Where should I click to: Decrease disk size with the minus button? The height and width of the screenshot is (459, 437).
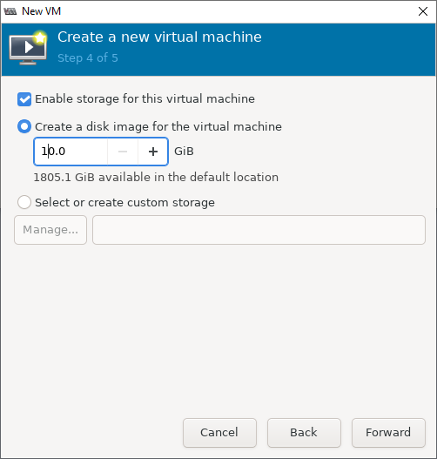click(123, 152)
